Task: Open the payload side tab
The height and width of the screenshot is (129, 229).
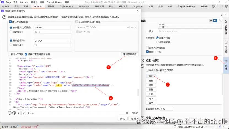Action: click(x=226, y=27)
